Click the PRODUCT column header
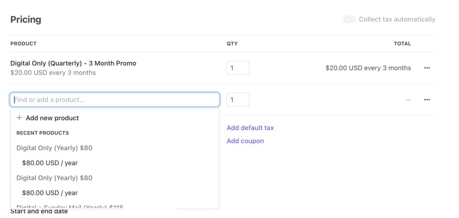This screenshot has height=218, width=459. click(23, 44)
